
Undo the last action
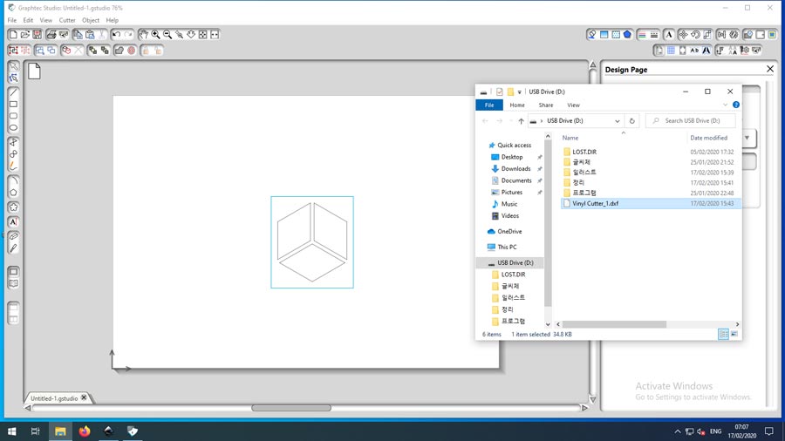point(116,35)
